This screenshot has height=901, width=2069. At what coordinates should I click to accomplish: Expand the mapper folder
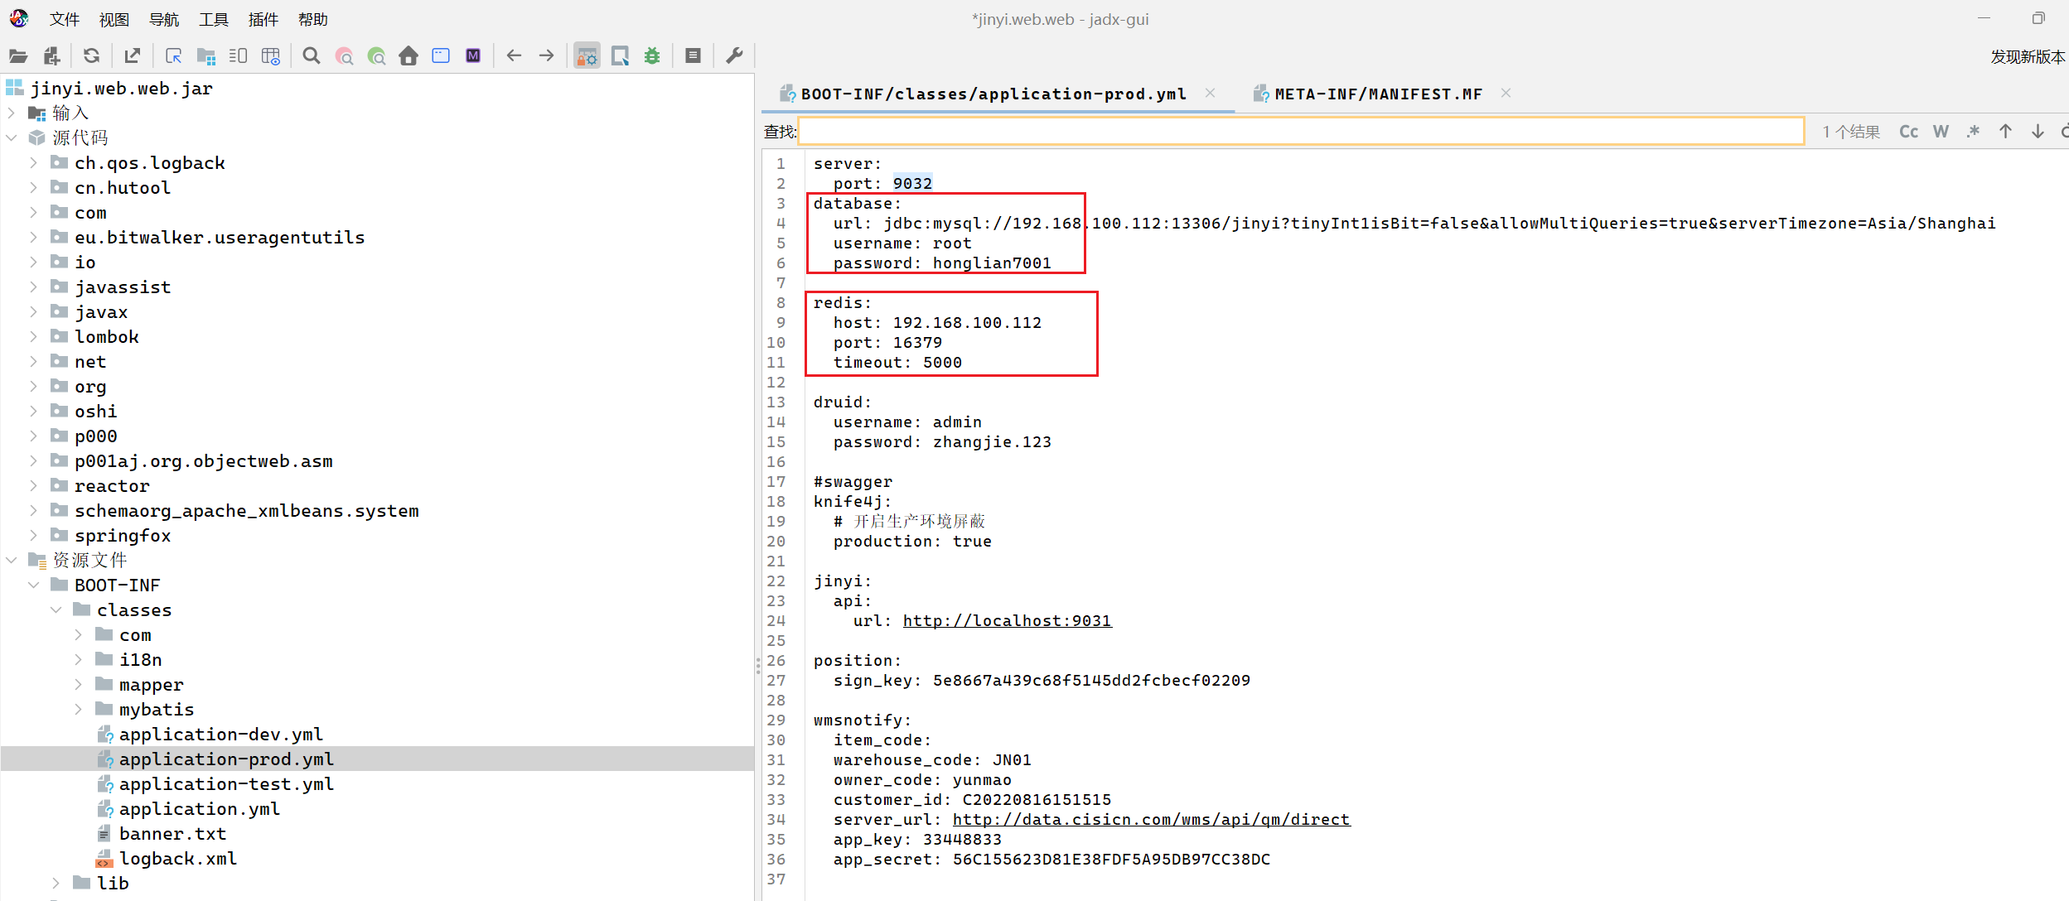pos(78,685)
